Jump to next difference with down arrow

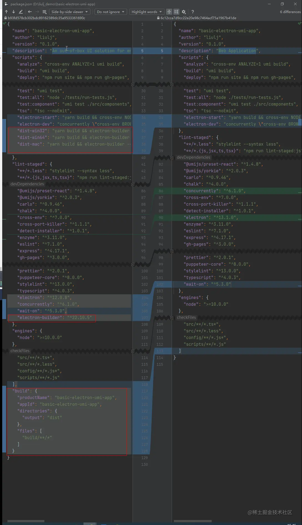[13, 12]
